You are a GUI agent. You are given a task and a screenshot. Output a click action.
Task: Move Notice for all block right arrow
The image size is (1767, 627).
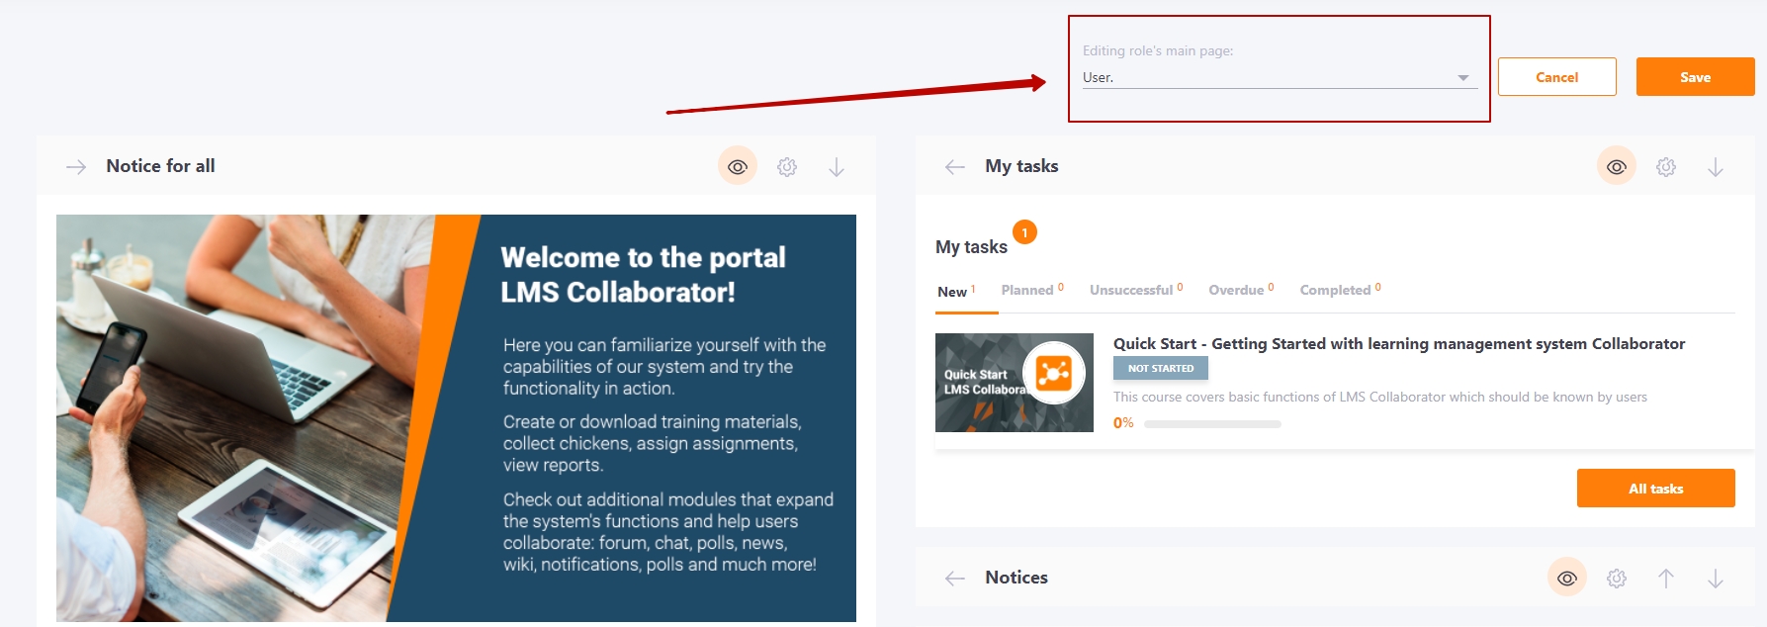[76, 167]
